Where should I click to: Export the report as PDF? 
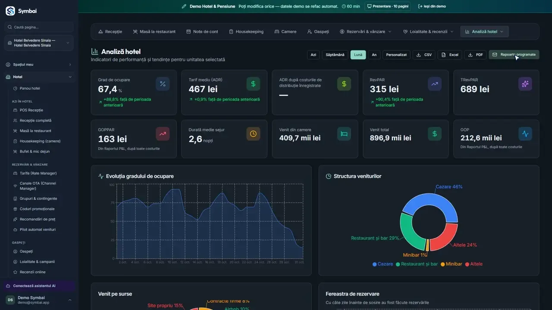475,55
